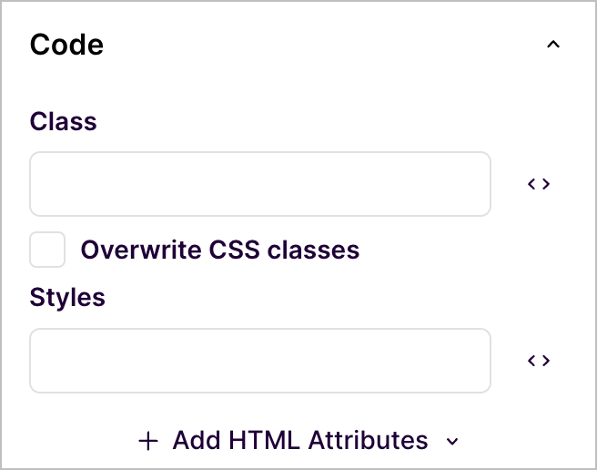
Task: Toggle Styles field angle-bracket code view icon
Action: pyautogui.click(x=539, y=360)
